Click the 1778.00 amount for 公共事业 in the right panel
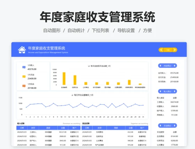This screenshot has height=149, width=195. (x=174, y=145)
